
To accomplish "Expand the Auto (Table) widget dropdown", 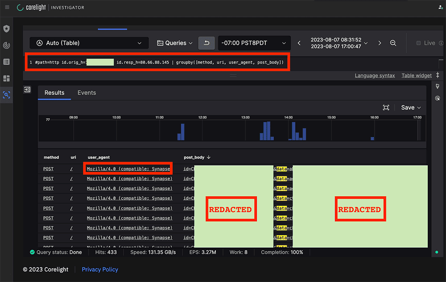I will 89,43.
